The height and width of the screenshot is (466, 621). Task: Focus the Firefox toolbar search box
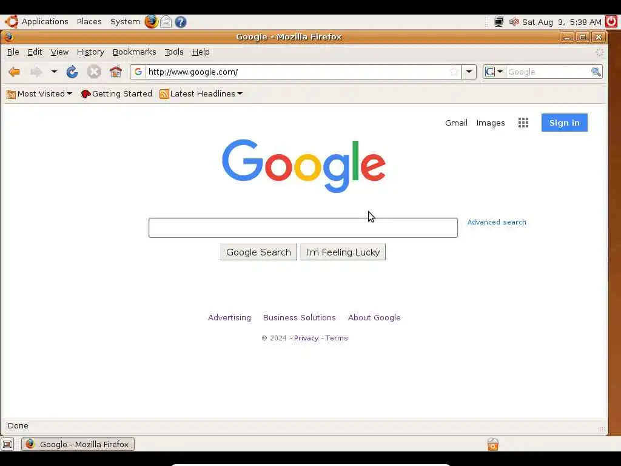[548, 72]
